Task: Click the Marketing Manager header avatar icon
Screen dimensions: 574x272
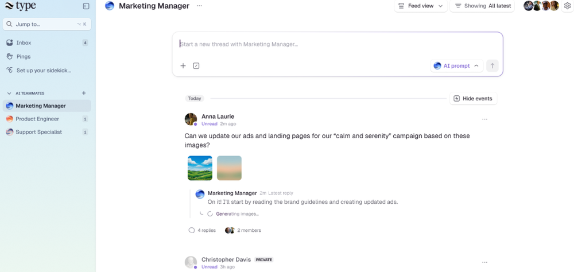Action: tap(110, 6)
